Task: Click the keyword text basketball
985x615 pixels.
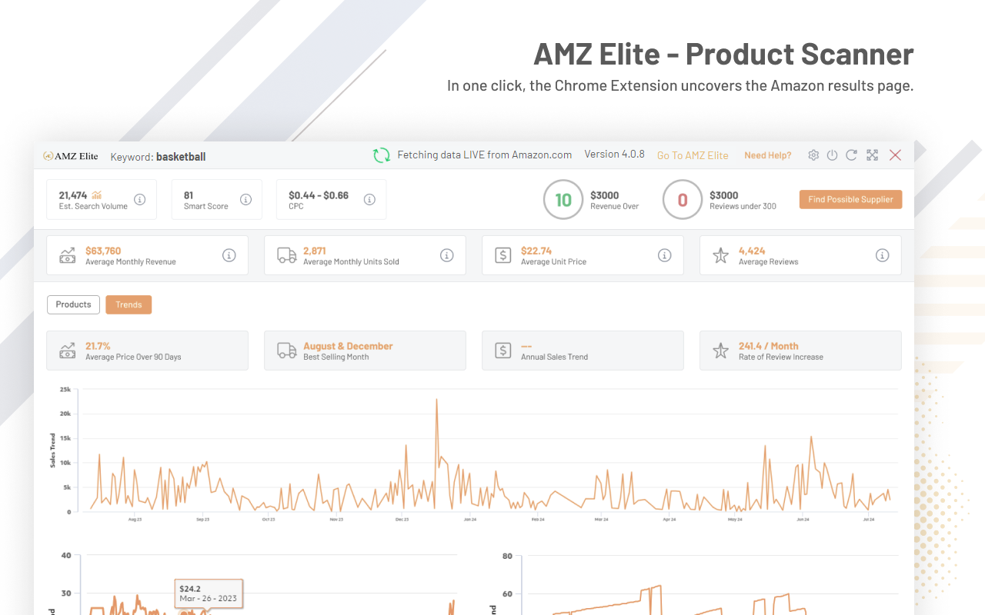Action: tap(181, 157)
